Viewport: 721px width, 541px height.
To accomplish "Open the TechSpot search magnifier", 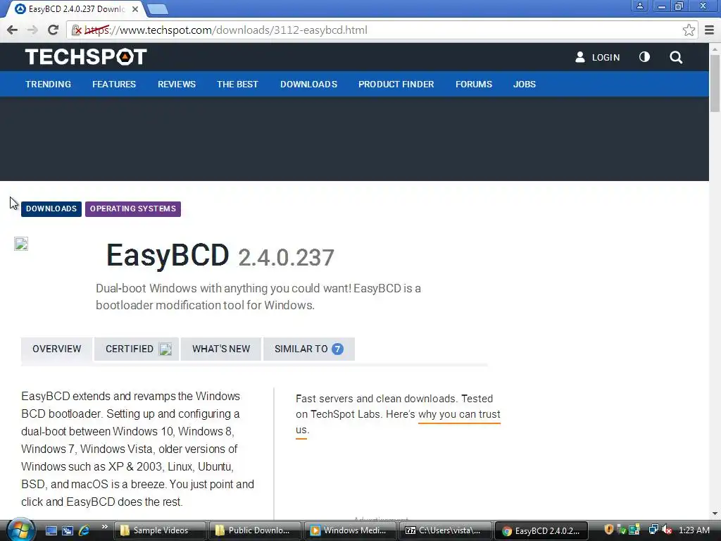I will tap(676, 57).
